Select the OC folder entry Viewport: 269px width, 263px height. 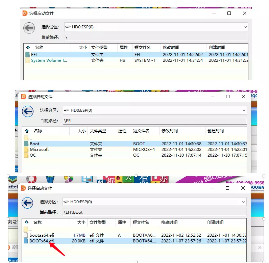(33, 155)
